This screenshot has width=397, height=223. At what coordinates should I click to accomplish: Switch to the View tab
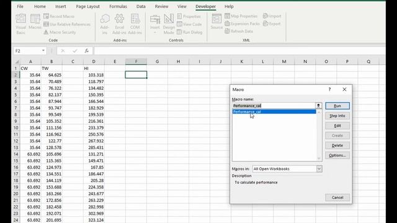[x=182, y=6]
